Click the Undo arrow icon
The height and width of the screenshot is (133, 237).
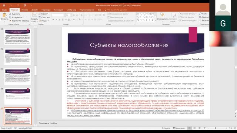pyautogui.click(x=11, y=6)
